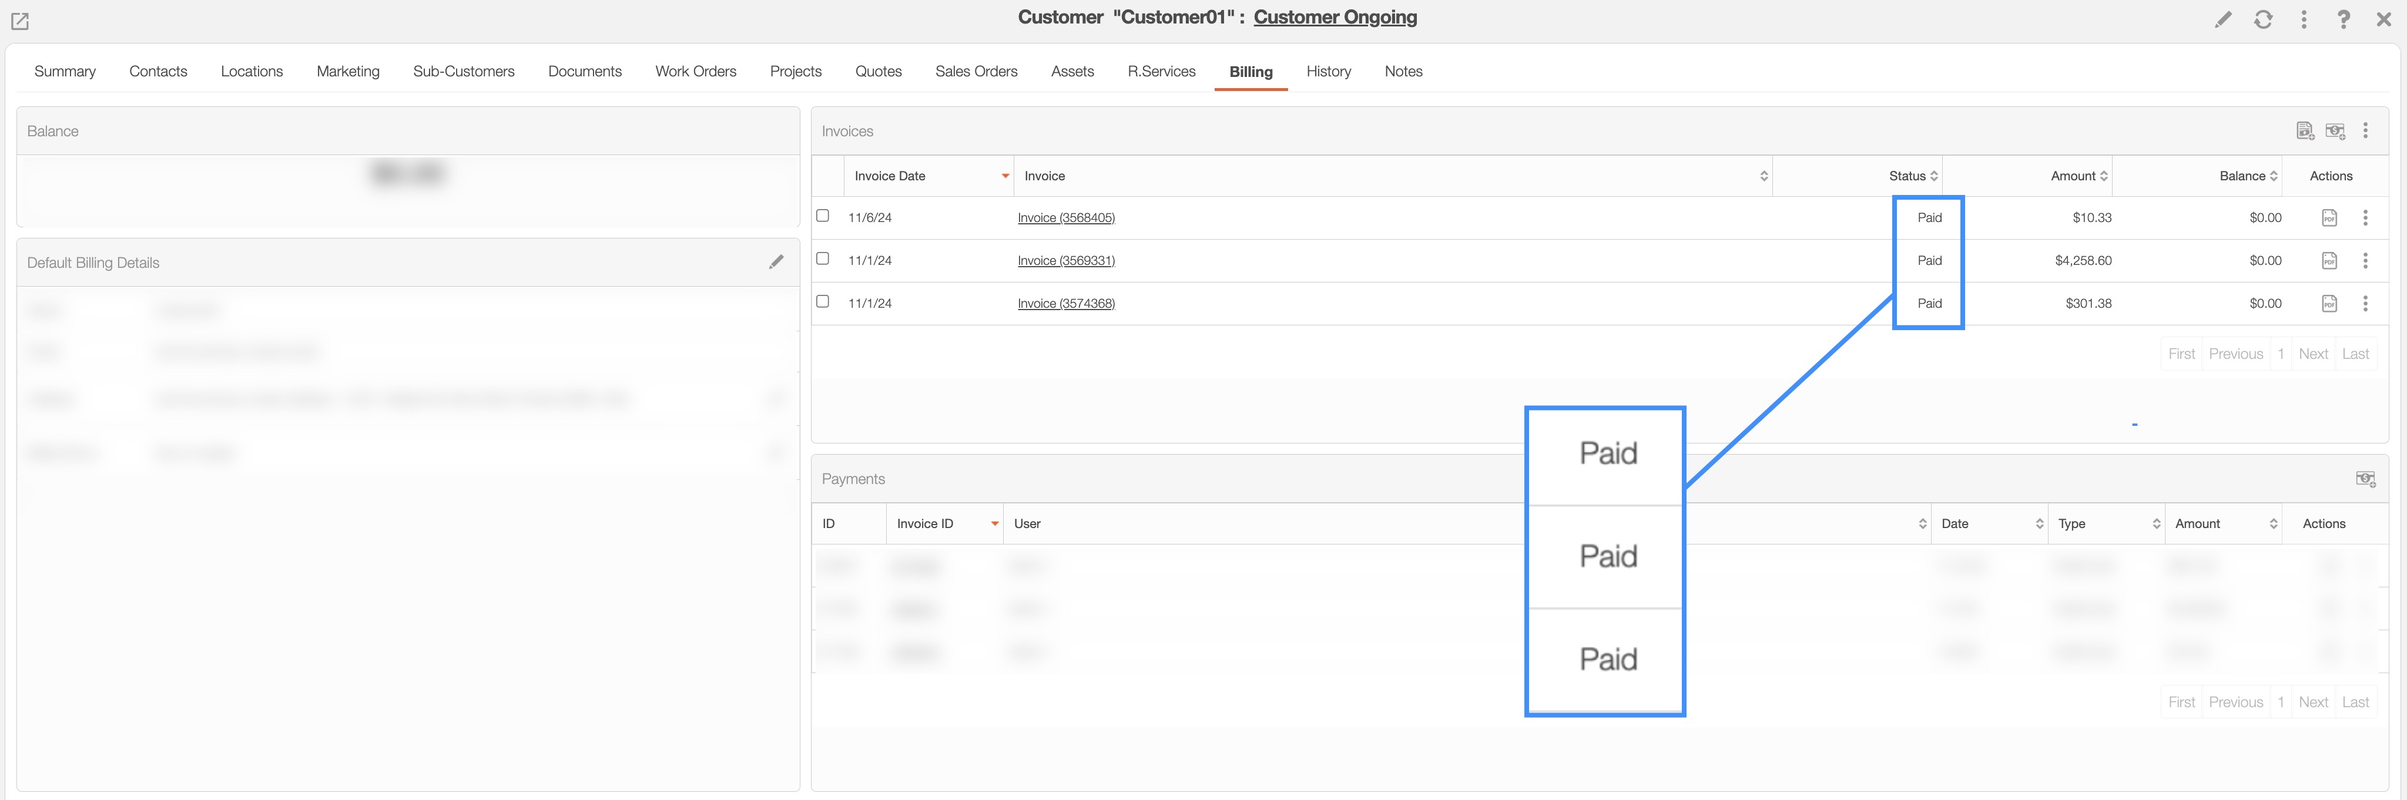
Task: Select checkbox for invoice 3569331
Action: pyautogui.click(x=822, y=258)
